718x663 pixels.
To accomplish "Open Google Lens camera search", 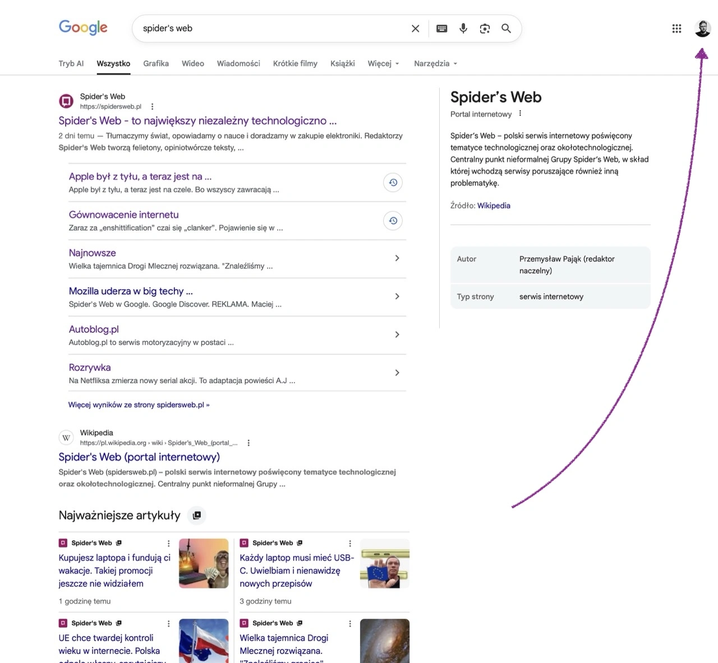I will tap(484, 28).
